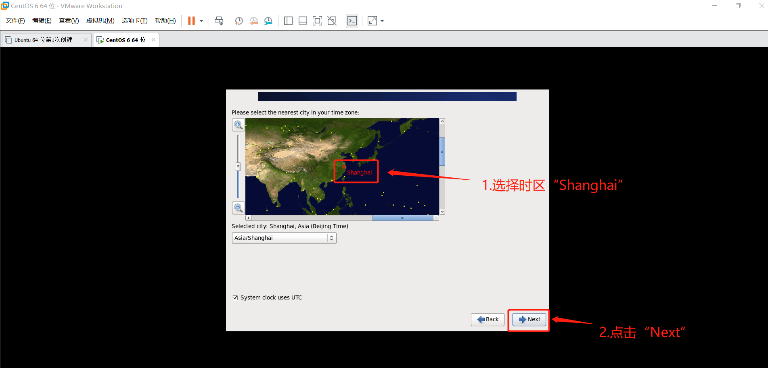Viewport: 768px width, 368px height.
Task: Take a snapshot with the clock icon
Action: 239,21
